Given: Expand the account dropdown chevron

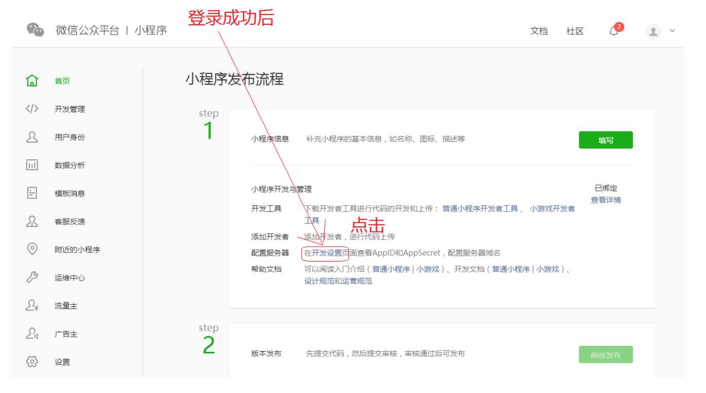Looking at the screenshot, I should click(672, 31).
